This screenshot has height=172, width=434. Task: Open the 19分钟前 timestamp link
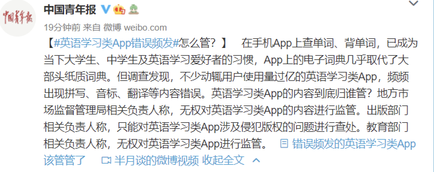pyautogui.click(x=62, y=28)
